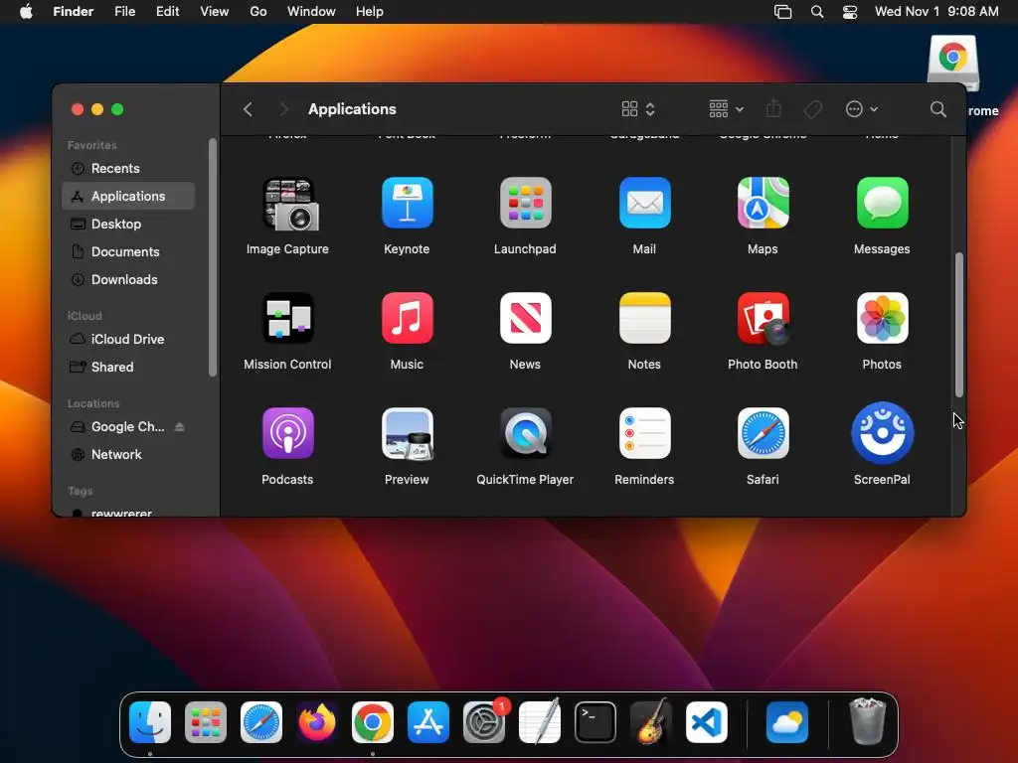Select the Mail app icon

tap(644, 203)
